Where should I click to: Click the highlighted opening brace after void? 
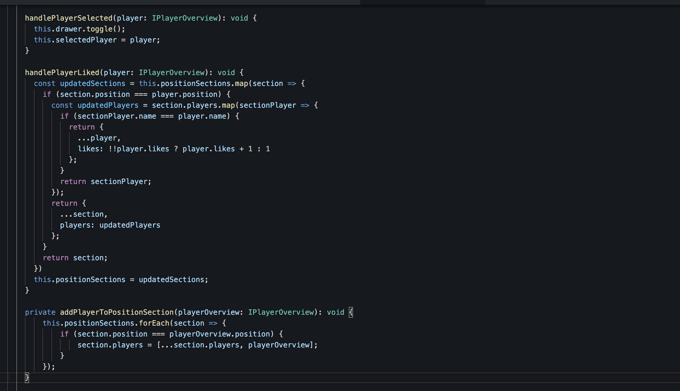click(x=351, y=312)
